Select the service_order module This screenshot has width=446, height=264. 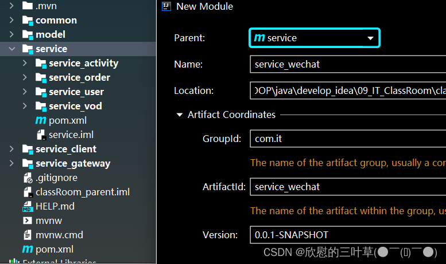78,77
